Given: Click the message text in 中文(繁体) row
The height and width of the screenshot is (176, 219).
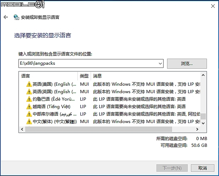Looking at the screenshot, I should (146, 122).
